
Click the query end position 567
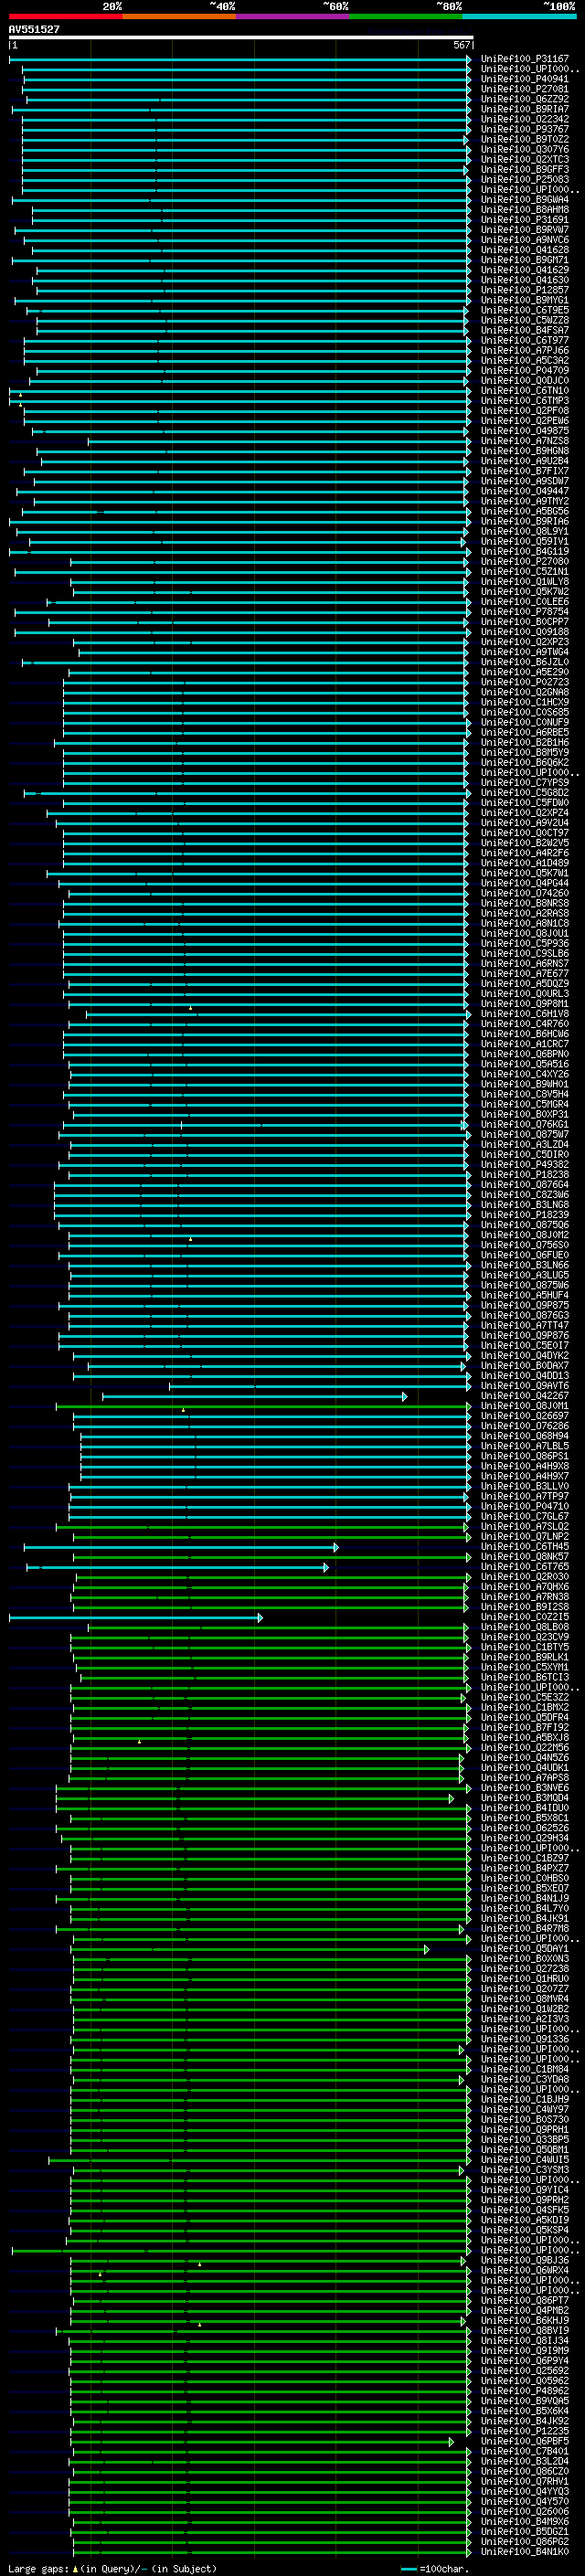pyautogui.click(x=461, y=45)
